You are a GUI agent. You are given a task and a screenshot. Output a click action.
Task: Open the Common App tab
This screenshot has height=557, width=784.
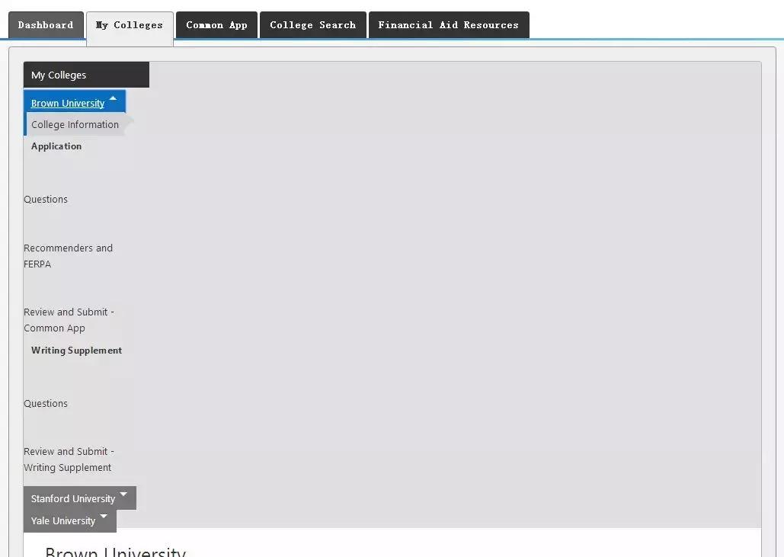click(x=216, y=25)
